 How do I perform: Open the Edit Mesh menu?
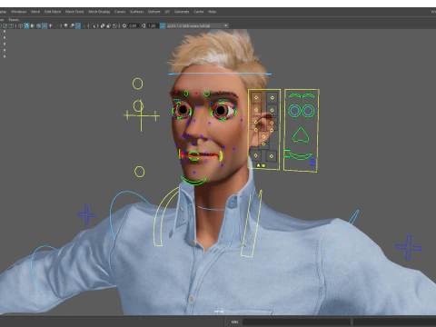53,12
